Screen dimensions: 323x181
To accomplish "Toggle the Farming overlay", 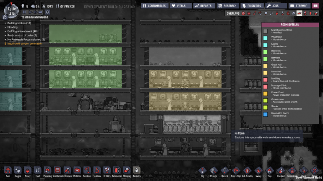I will 294,13.
